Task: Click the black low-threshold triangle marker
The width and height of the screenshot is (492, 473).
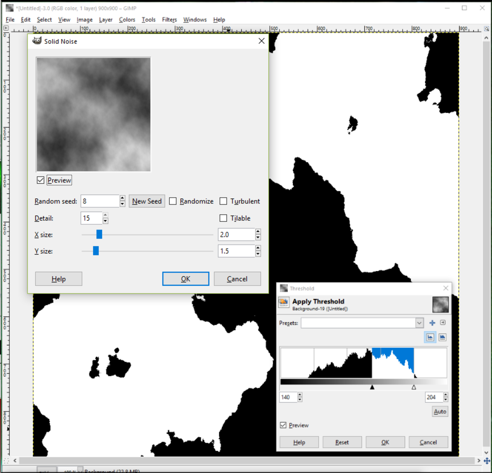Action: click(373, 387)
